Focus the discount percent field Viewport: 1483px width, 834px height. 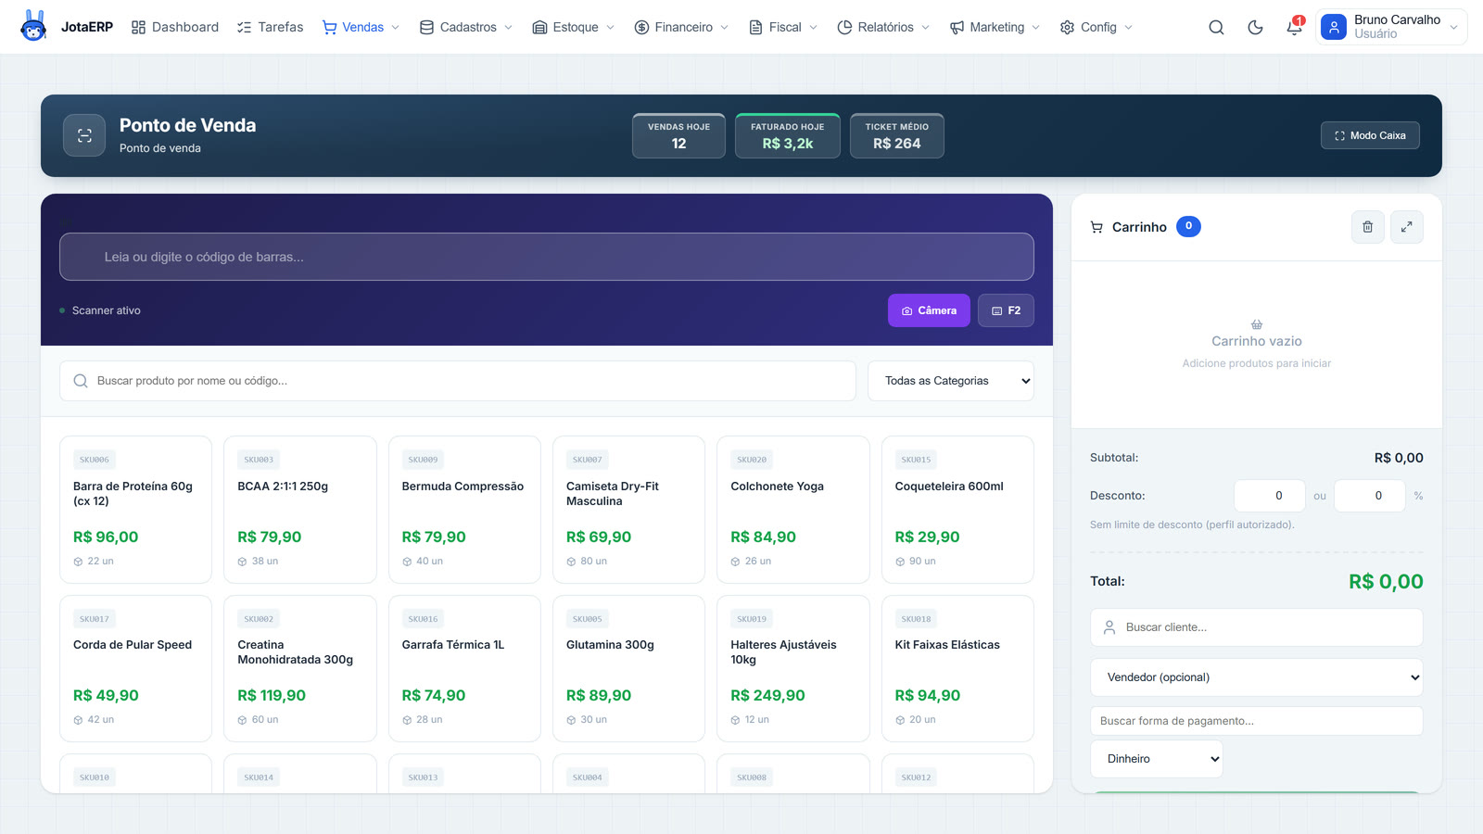coord(1370,496)
